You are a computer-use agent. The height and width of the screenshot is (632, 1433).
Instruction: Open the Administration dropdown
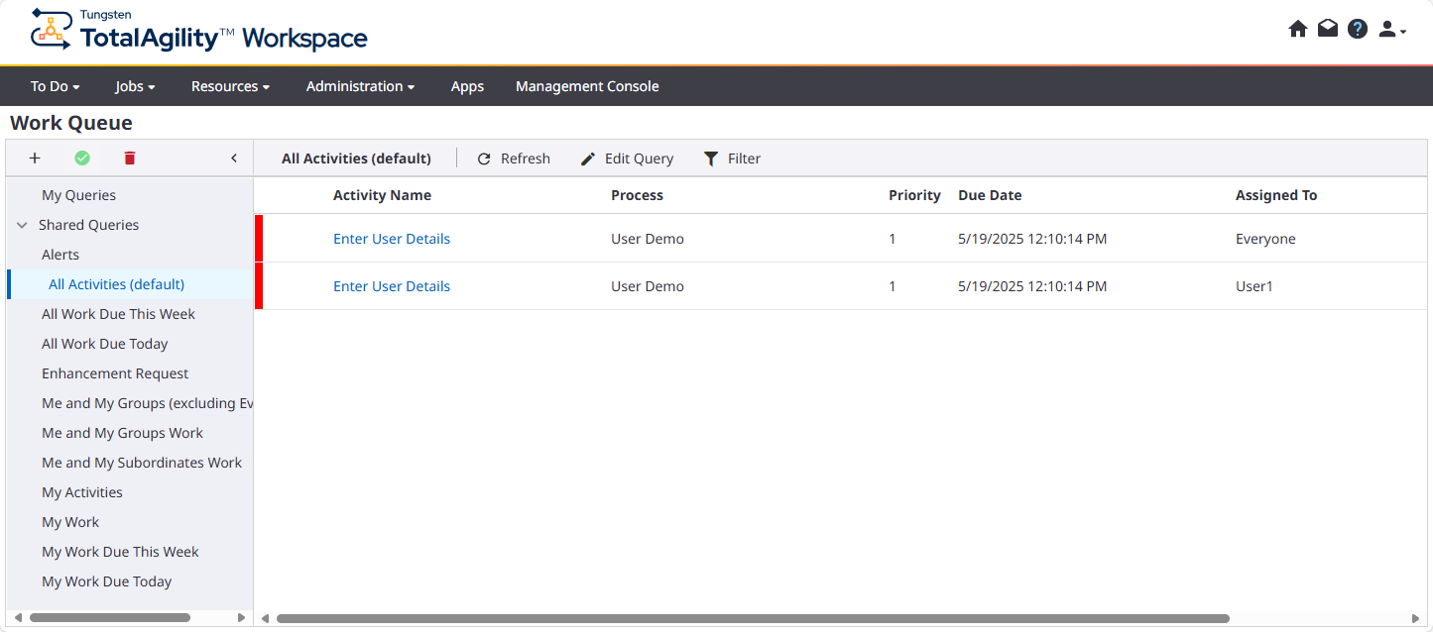[360, 86]
